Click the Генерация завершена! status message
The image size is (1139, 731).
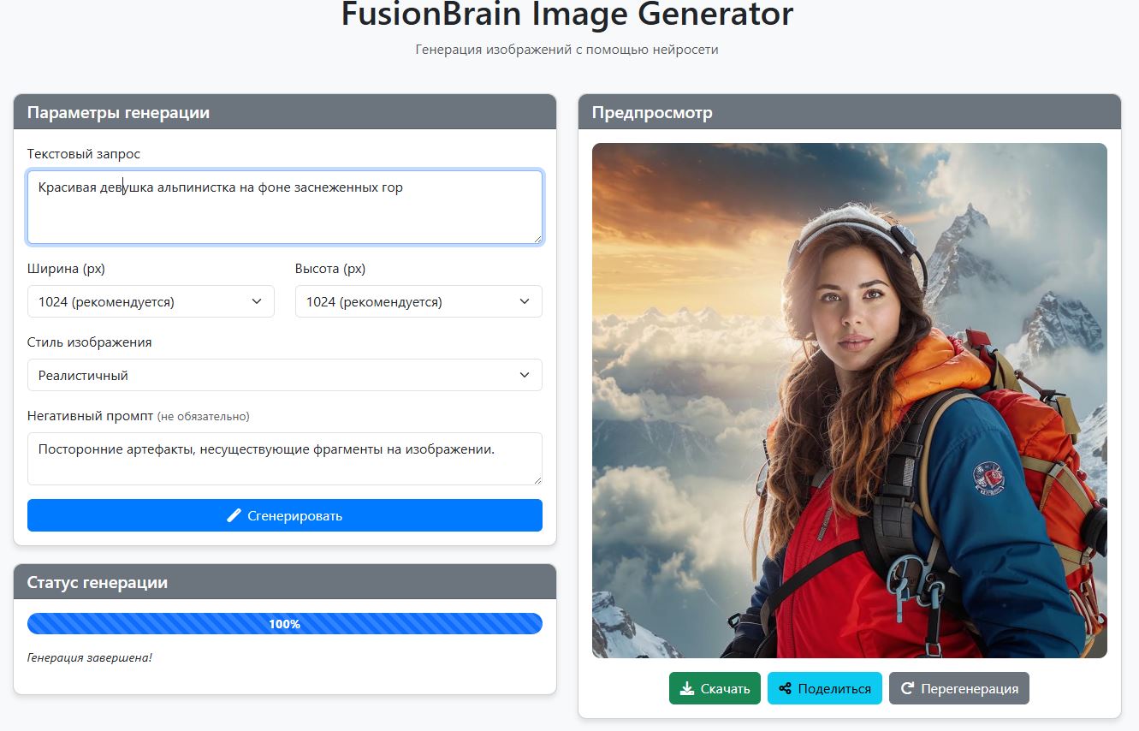90,657
